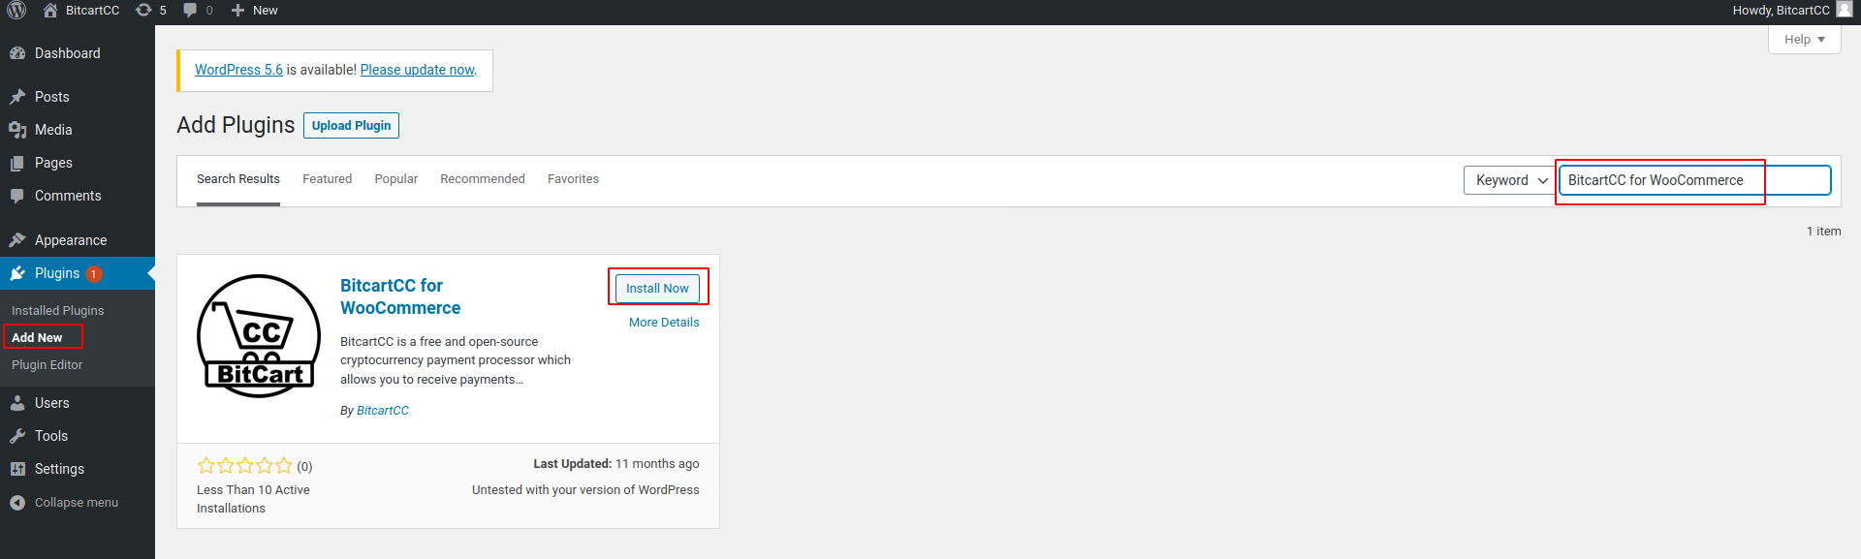1861x559 pixels.
Task: Open the Users menu label
Action: [52, 403]
